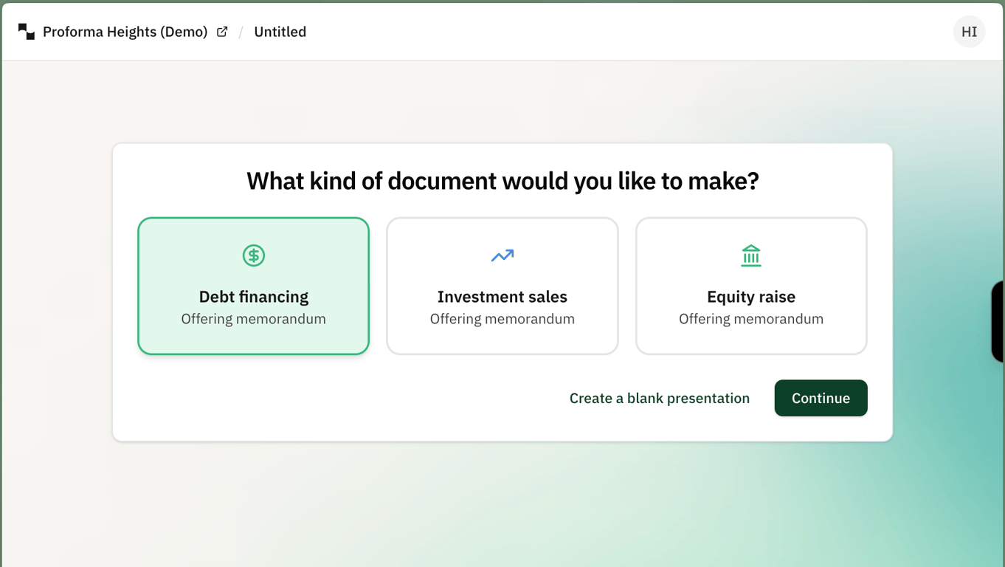Click the Debt financing card title
The height and width of the screenshot is (567, 1005).
click(253, 297)
